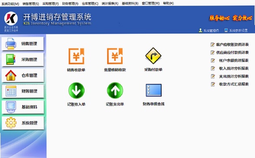Open the 基础资料(B) menu
This screenshot has width=255, height=158.
click(x=130, y=3)
